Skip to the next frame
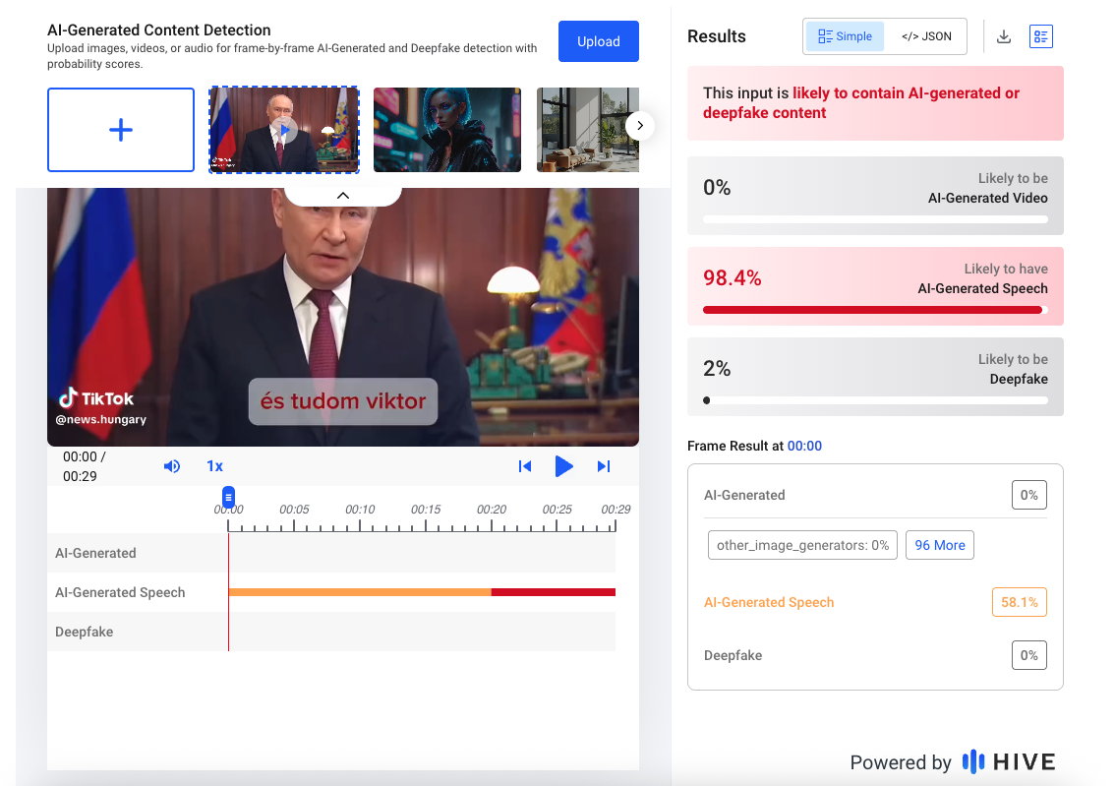 pyautogui.click(x=604, y=466)
